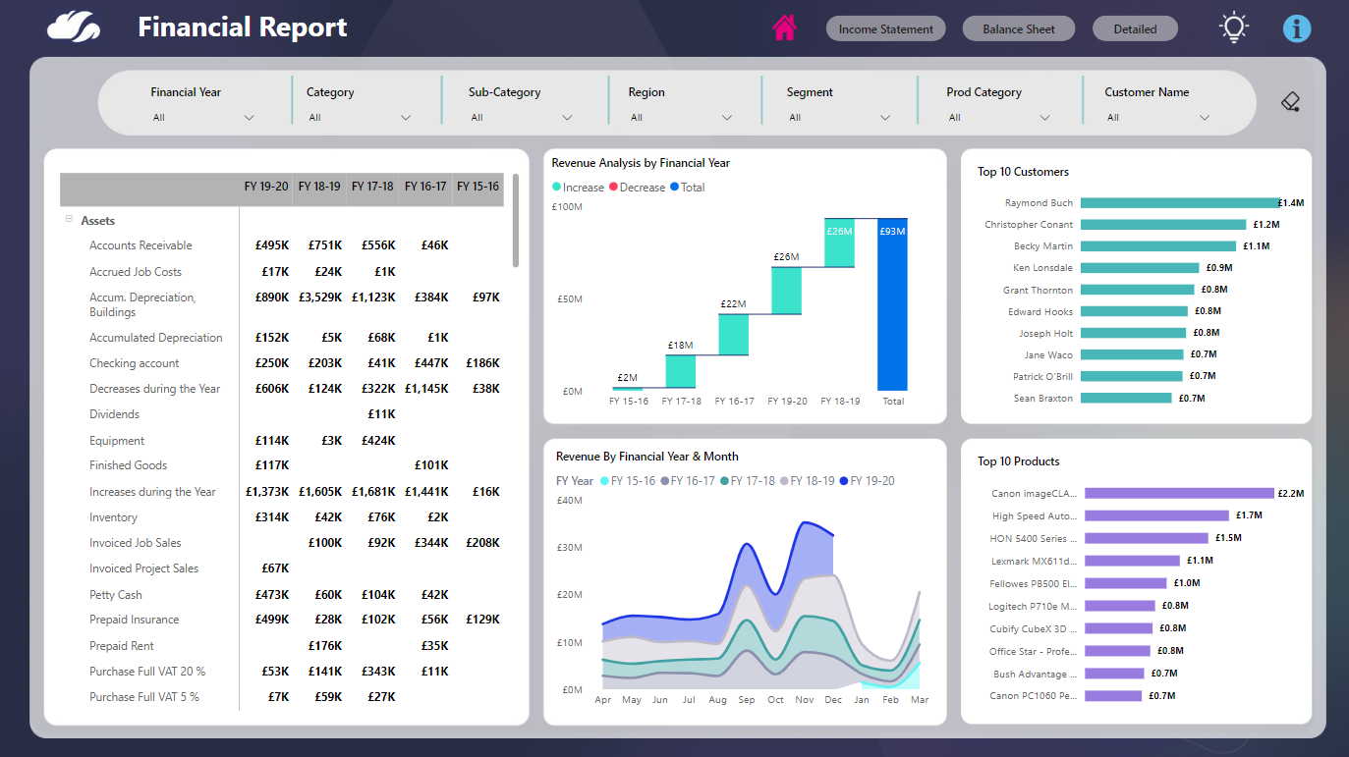Select the Canon PC1060 product bar
Screen dimensions: 1349x757
(1113, 695)
